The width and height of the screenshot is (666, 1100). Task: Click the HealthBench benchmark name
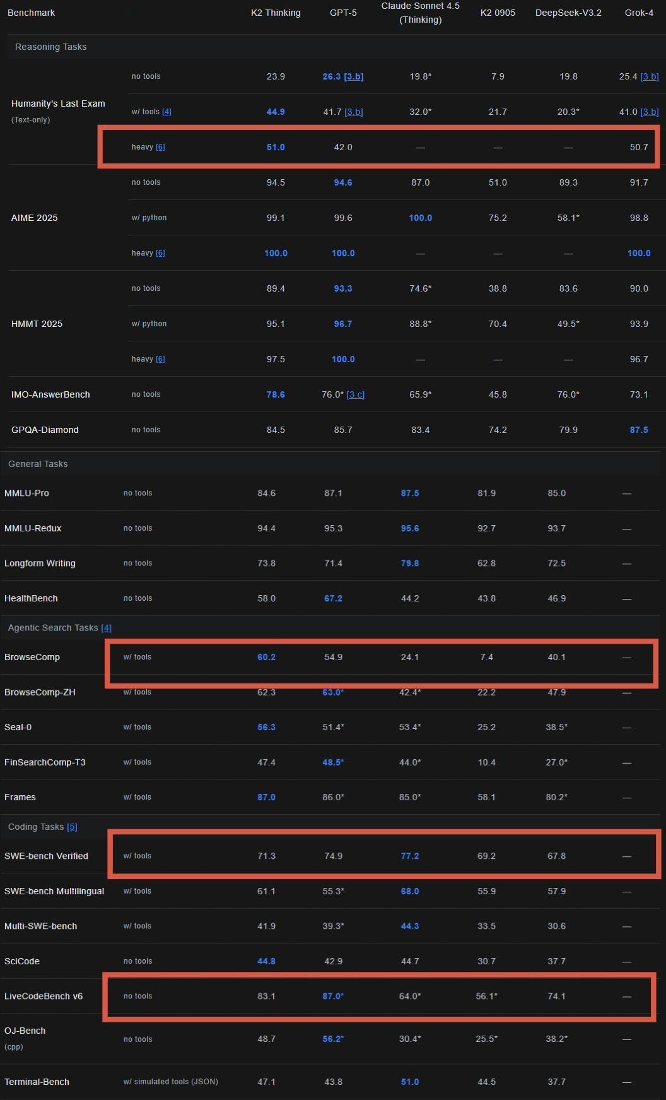(31, 598)
